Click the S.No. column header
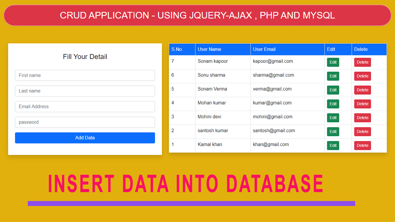The image size is (395, 222). click(x=182, y=49)
